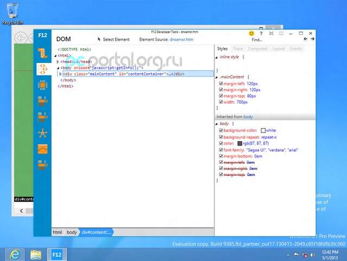
Task: Click the smiley feedback icon
Action: tap(252, 33)
